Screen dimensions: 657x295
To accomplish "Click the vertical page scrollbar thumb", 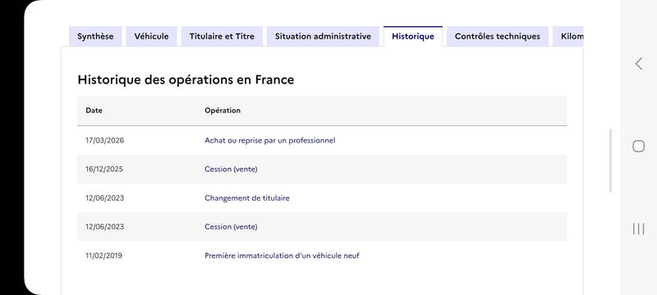I will [610, 161].
